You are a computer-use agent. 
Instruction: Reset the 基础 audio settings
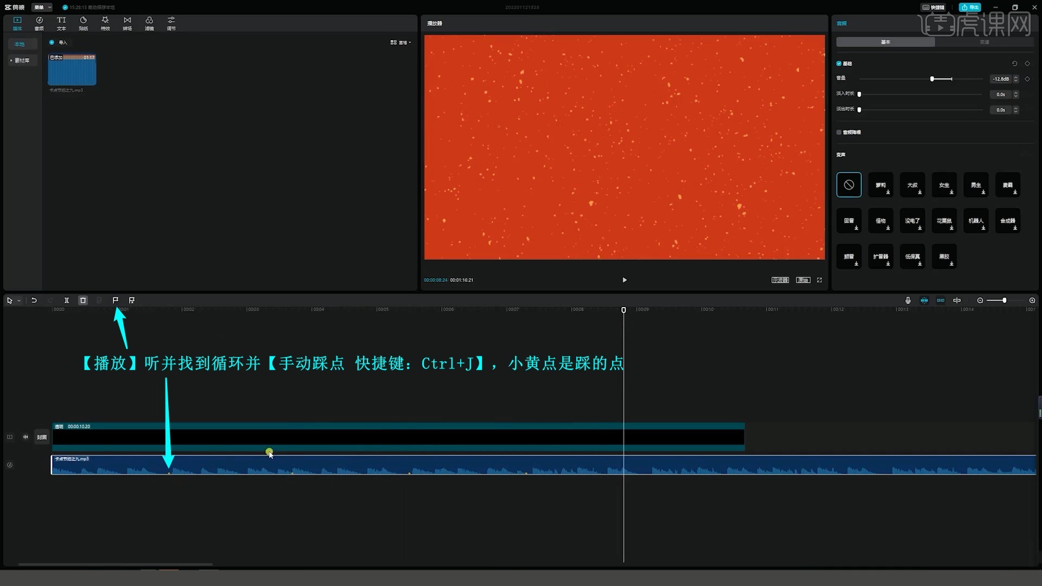1014,63
